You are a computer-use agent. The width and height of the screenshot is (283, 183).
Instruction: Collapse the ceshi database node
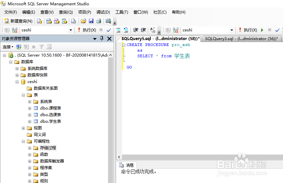[x=17, y=82]
